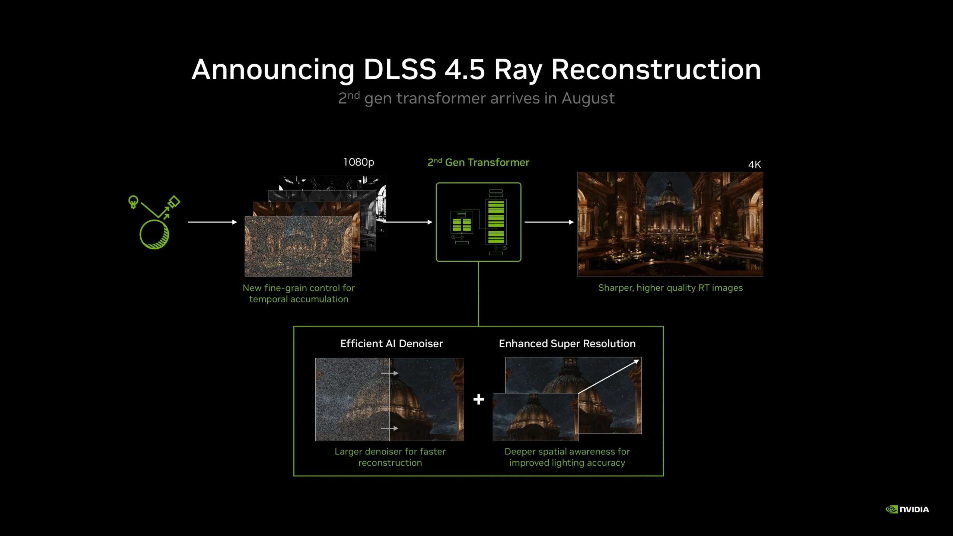
Task: Click 'Deeper spatial awareness for improved lighting accuracy'
Action: [x=567, y=457]
